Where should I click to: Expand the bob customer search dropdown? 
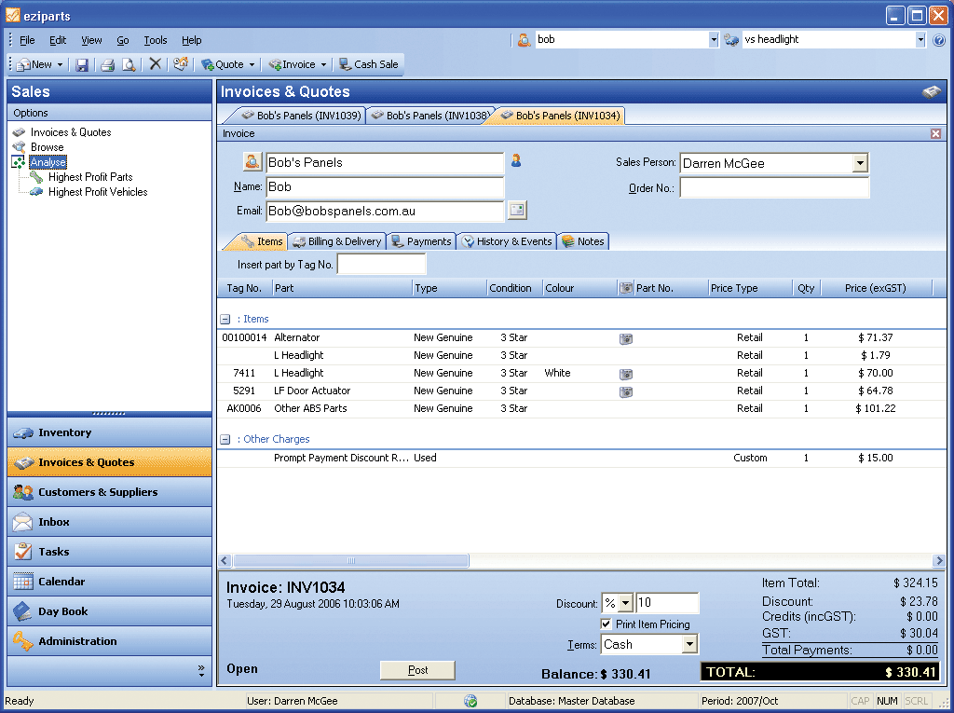pos(714,40)
